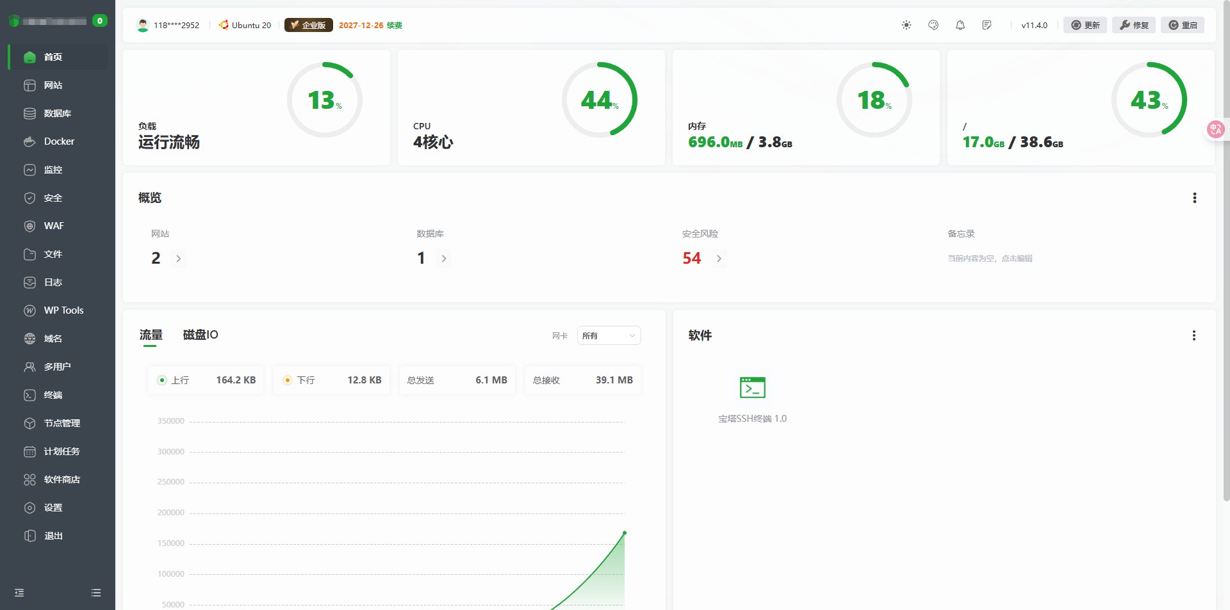Screen dimensions: 1230x610
Task: Toggle the 上行 traffic legend
Action: tap(180, 380)
